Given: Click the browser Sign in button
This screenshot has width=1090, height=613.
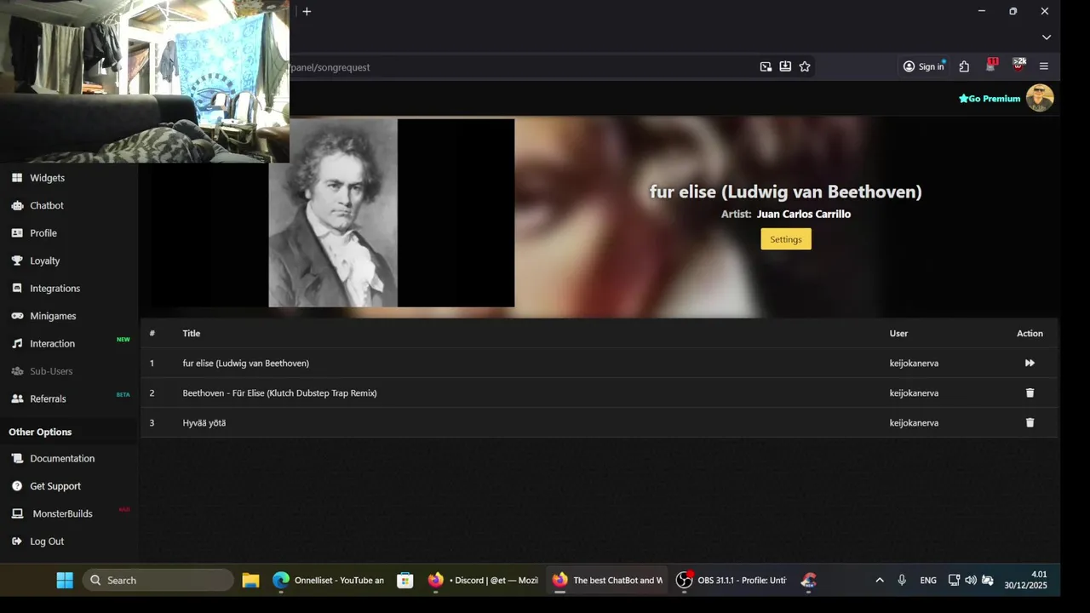Looking at the screenshot, I should (x=923, y=66).
